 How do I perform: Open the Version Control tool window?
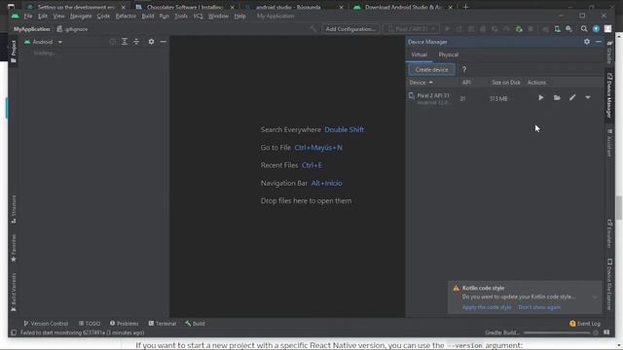point(46,324)
